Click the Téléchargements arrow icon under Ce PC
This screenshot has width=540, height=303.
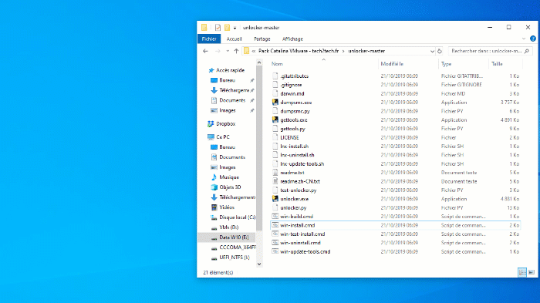[214, 197]
